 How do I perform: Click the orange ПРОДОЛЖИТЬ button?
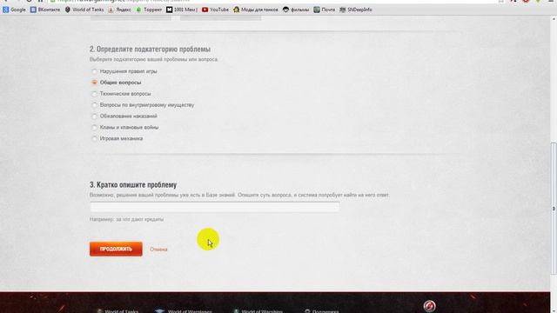pyautogui.click(x=116, y=250)
